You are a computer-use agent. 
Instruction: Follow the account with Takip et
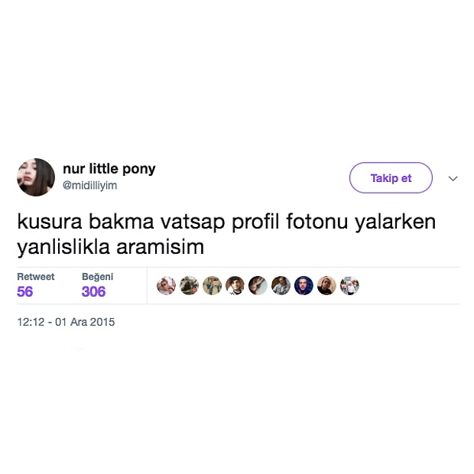(x=391, y=177)
